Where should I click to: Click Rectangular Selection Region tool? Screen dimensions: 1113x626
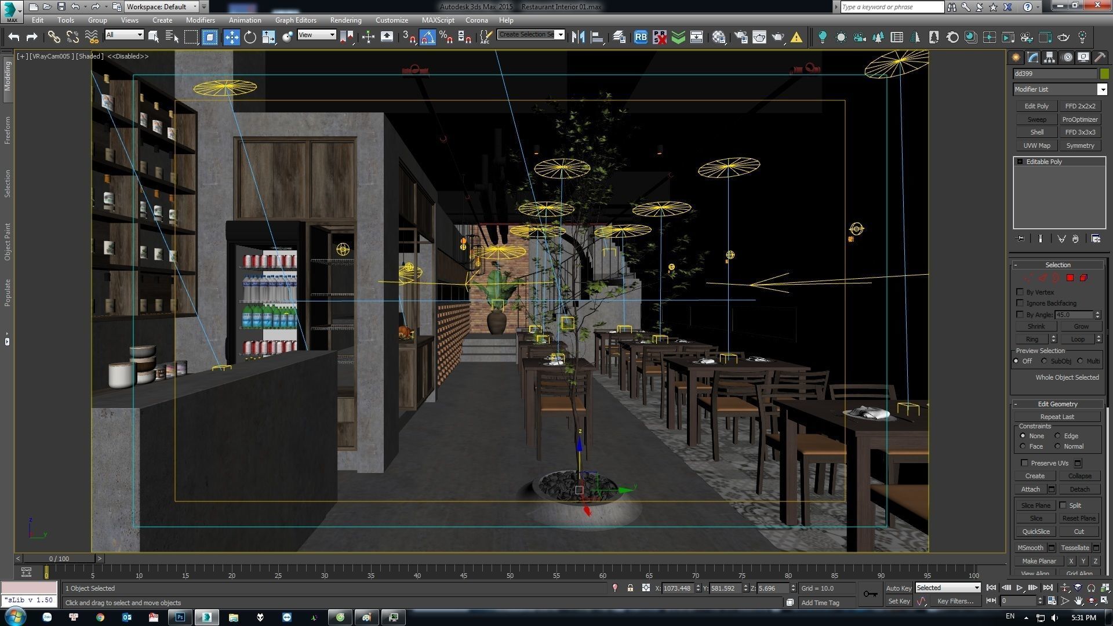click(191, 37)
